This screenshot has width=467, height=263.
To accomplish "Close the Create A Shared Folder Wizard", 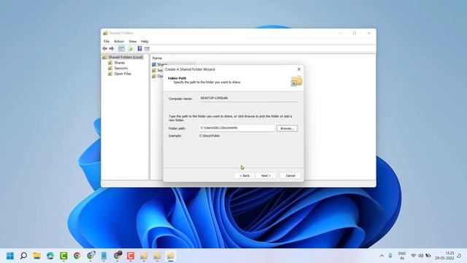I will click(x=298, y=69).
